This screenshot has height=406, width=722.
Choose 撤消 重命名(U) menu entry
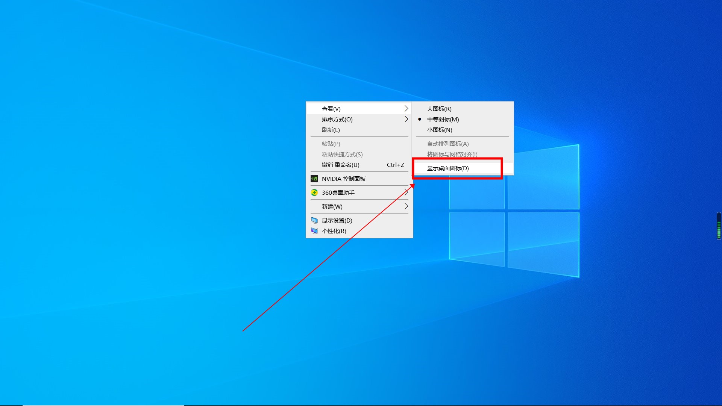[x=340, y=165]
